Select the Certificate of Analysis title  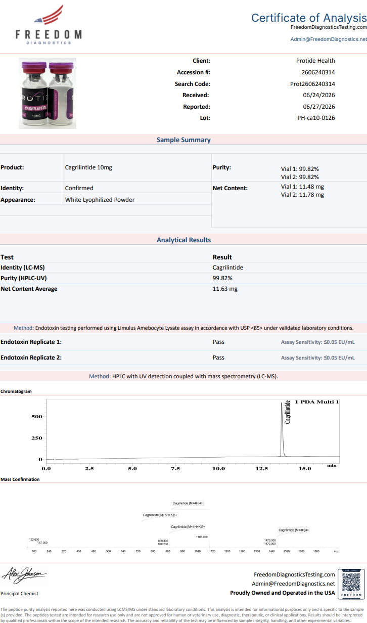[309, 18]
